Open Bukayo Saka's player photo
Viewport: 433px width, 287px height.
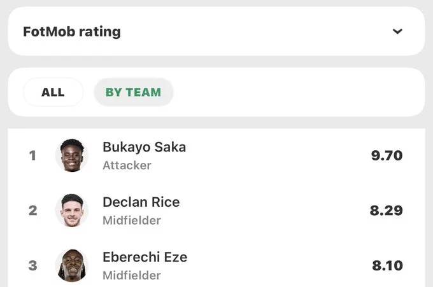[72, 155]
